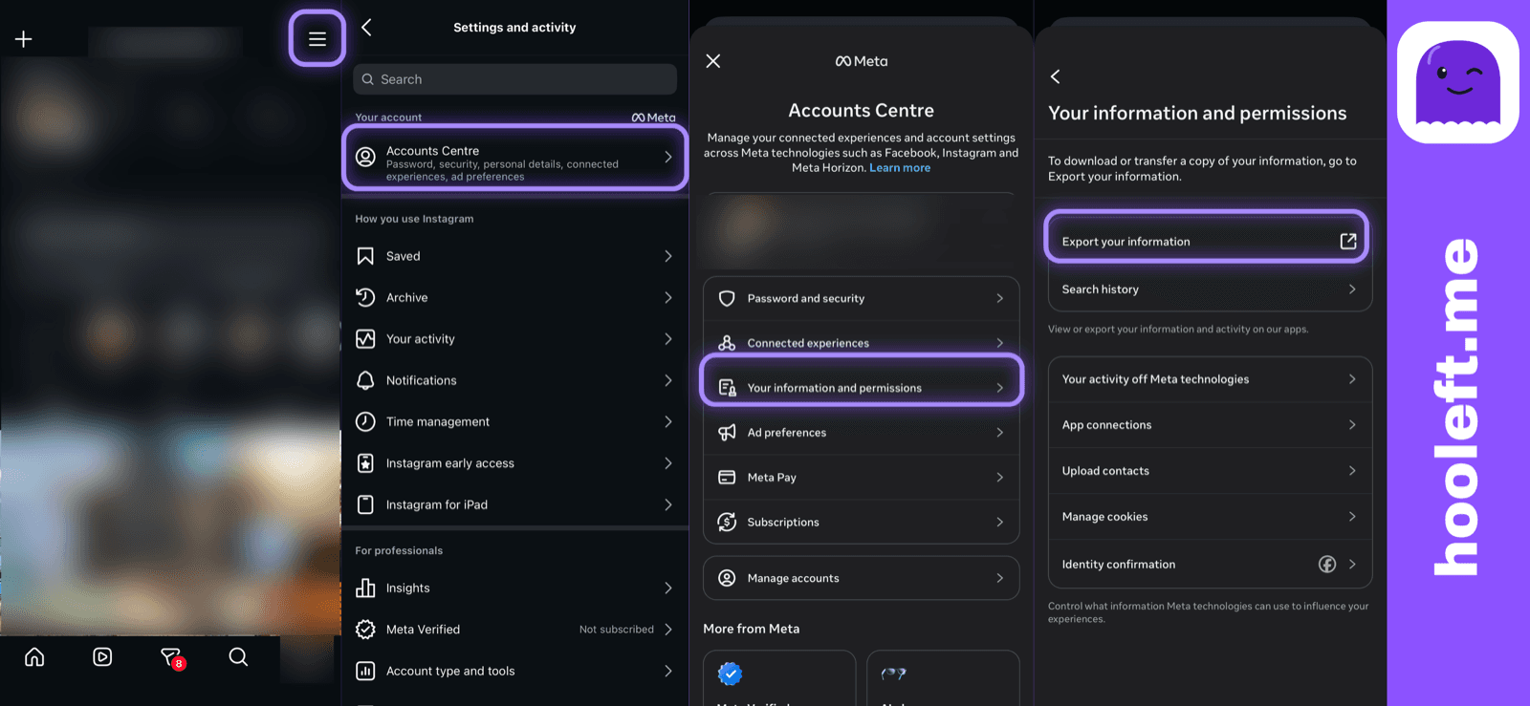Click Connected experiences icon
Screen dimensions: 1530x706
pos(727,343)
